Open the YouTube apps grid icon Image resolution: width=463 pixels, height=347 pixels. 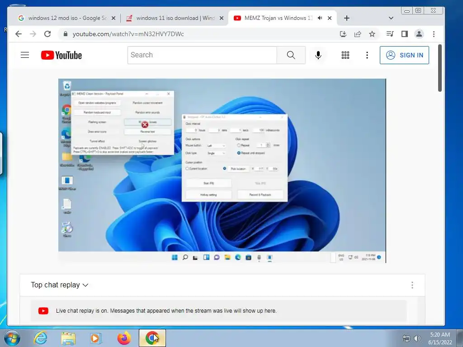pos(345,55)
